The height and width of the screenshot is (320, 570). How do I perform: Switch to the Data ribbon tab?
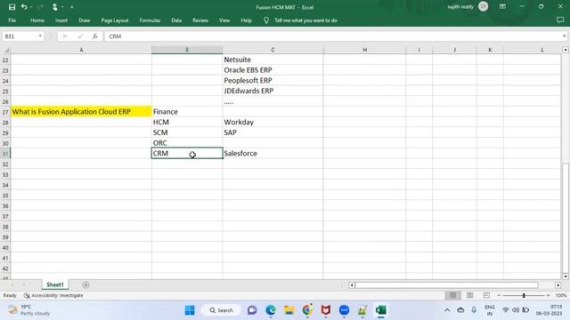point(176,20)
